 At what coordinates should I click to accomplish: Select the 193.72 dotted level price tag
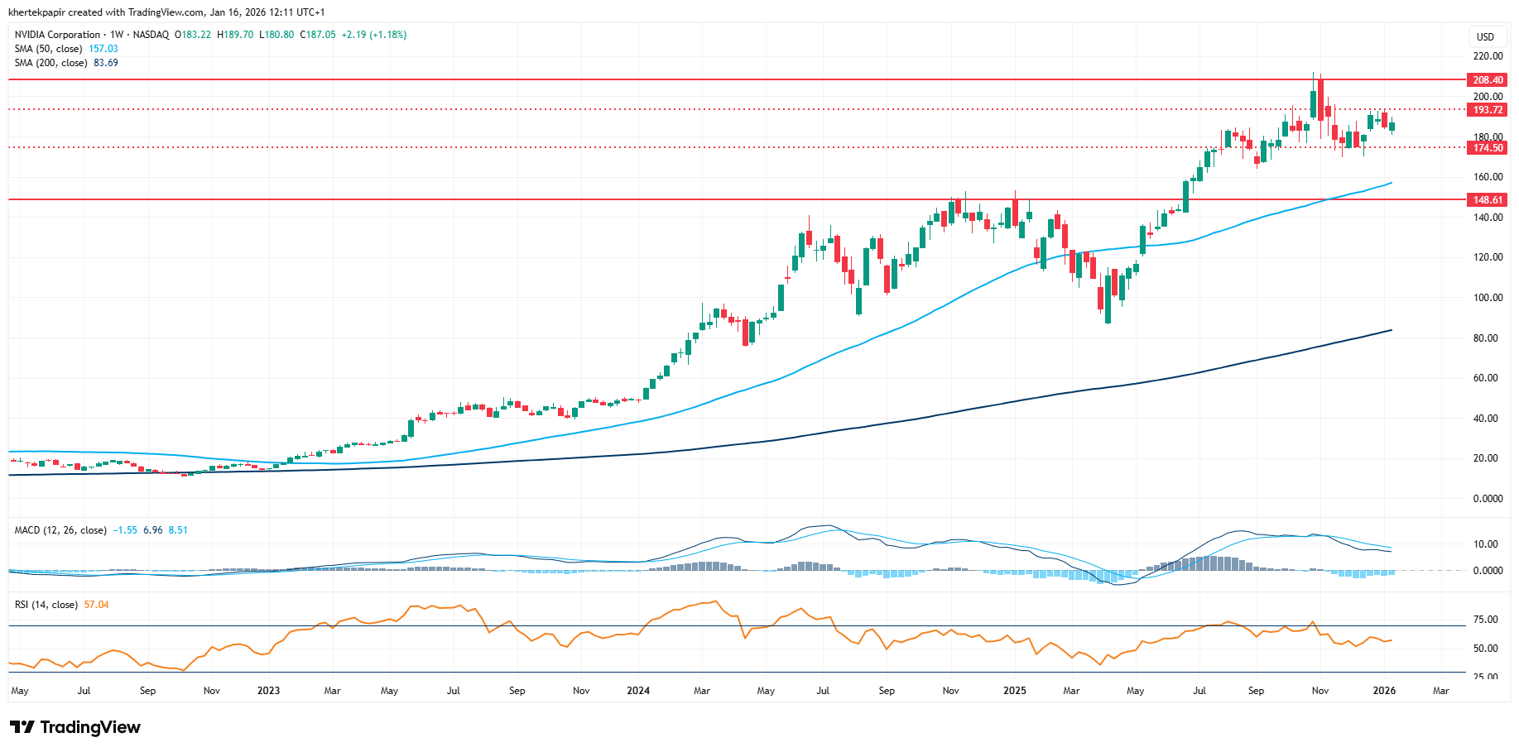click(1487, 110)
